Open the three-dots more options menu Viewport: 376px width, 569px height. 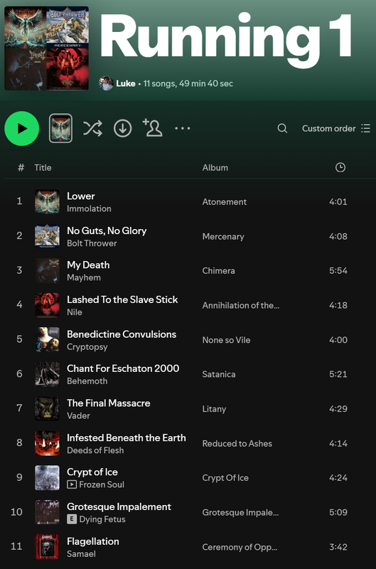pyautogui.click(x=183, y=128)
